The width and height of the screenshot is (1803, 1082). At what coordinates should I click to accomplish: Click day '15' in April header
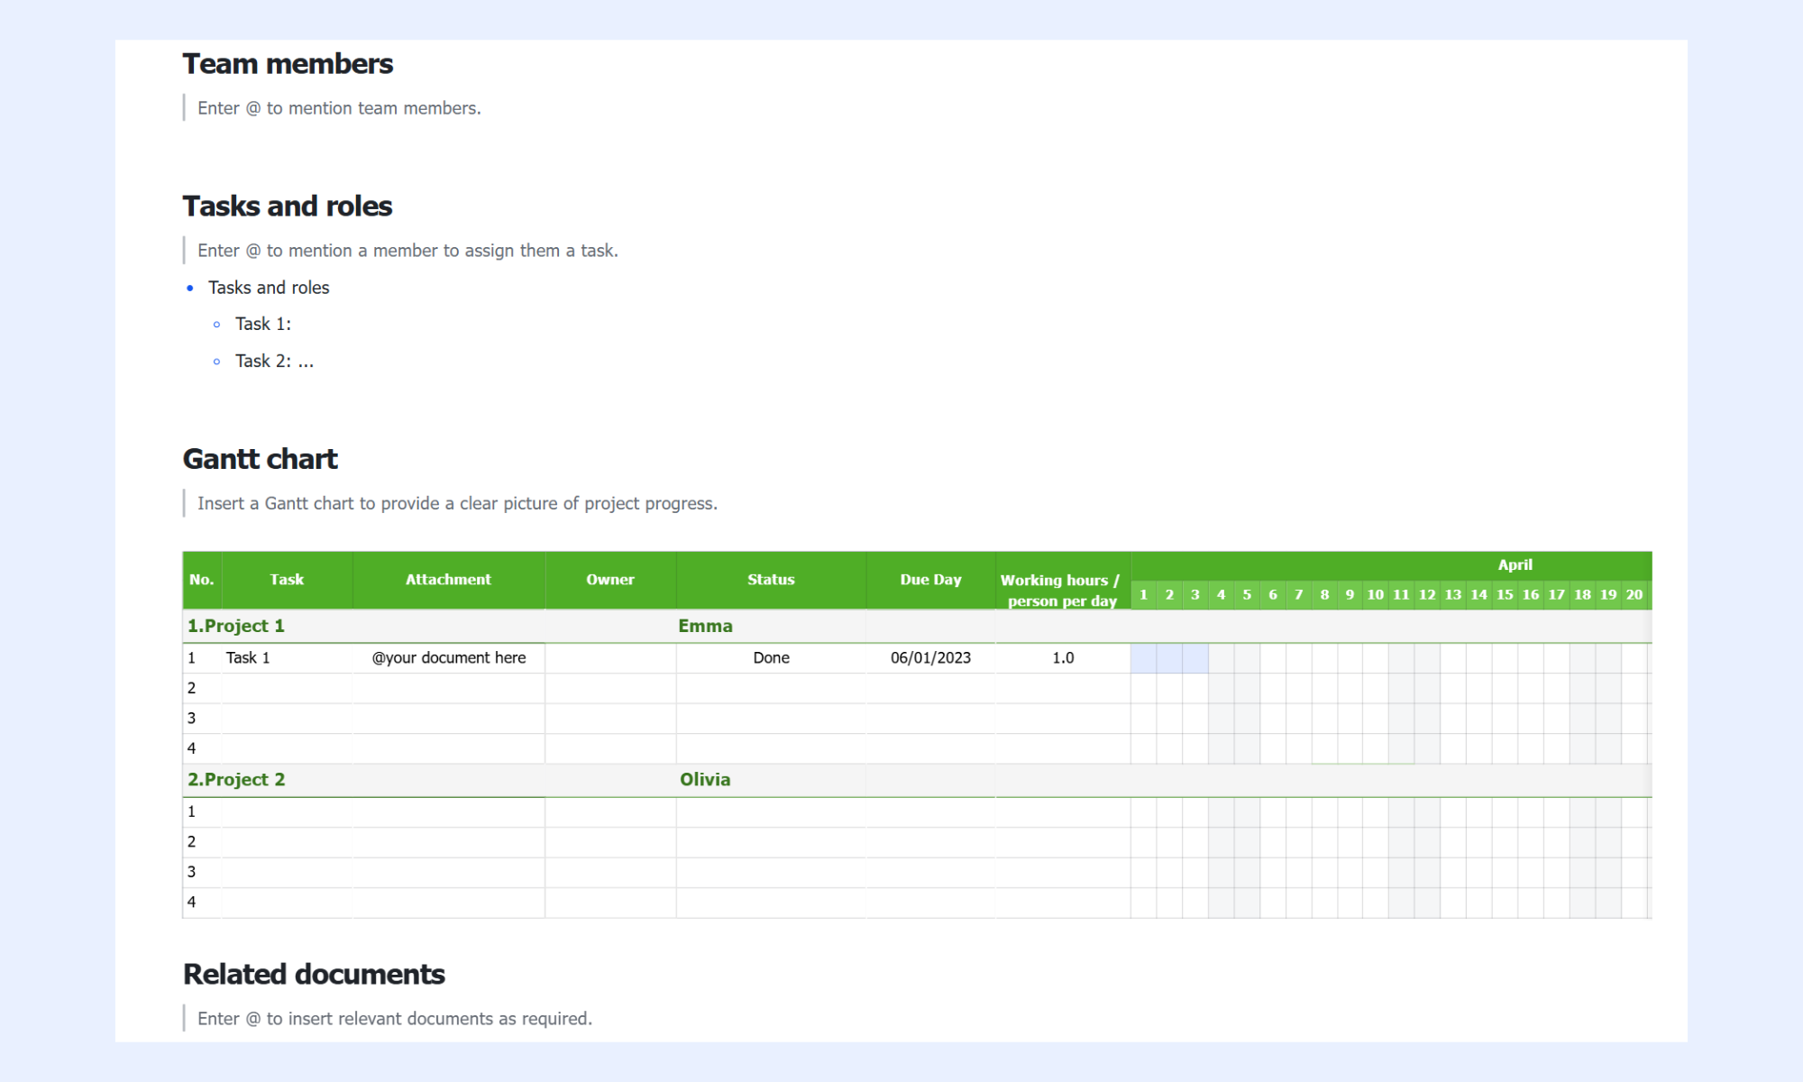(x=1505, y=595)
